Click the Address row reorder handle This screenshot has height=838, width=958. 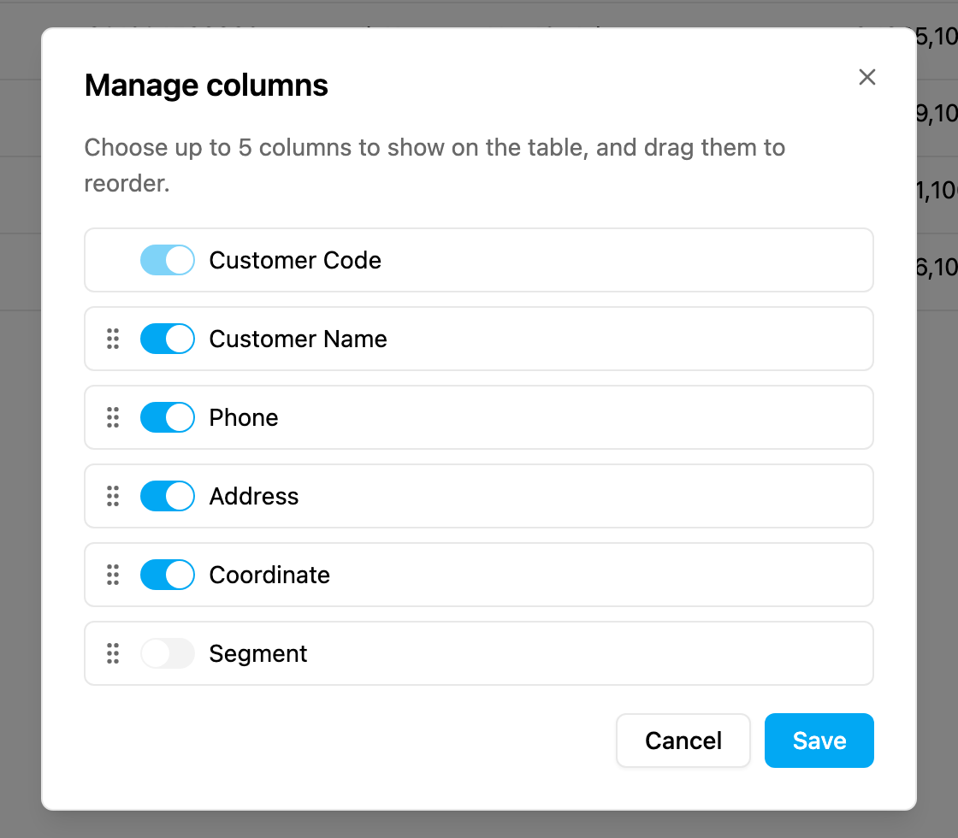(113, 496)
